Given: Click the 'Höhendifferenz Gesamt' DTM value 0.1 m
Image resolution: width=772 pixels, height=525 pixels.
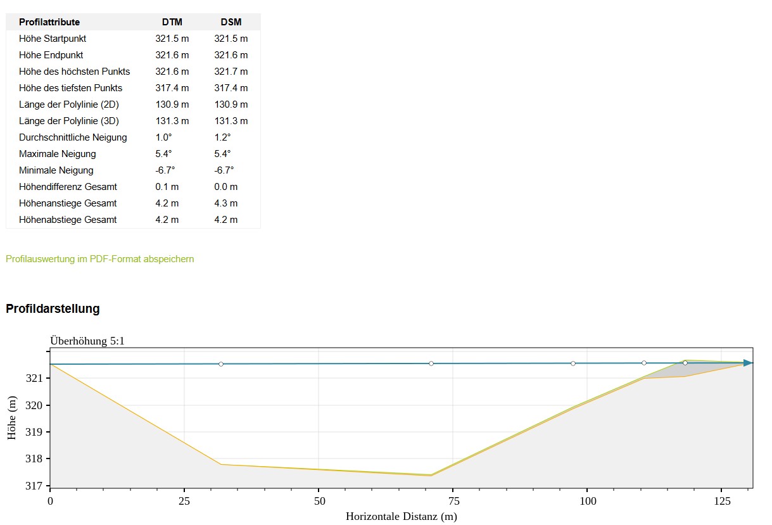Looking at the screenshot, I should [x=167, y=187].
